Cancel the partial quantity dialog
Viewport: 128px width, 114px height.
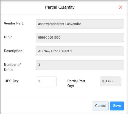coord(100,106)
